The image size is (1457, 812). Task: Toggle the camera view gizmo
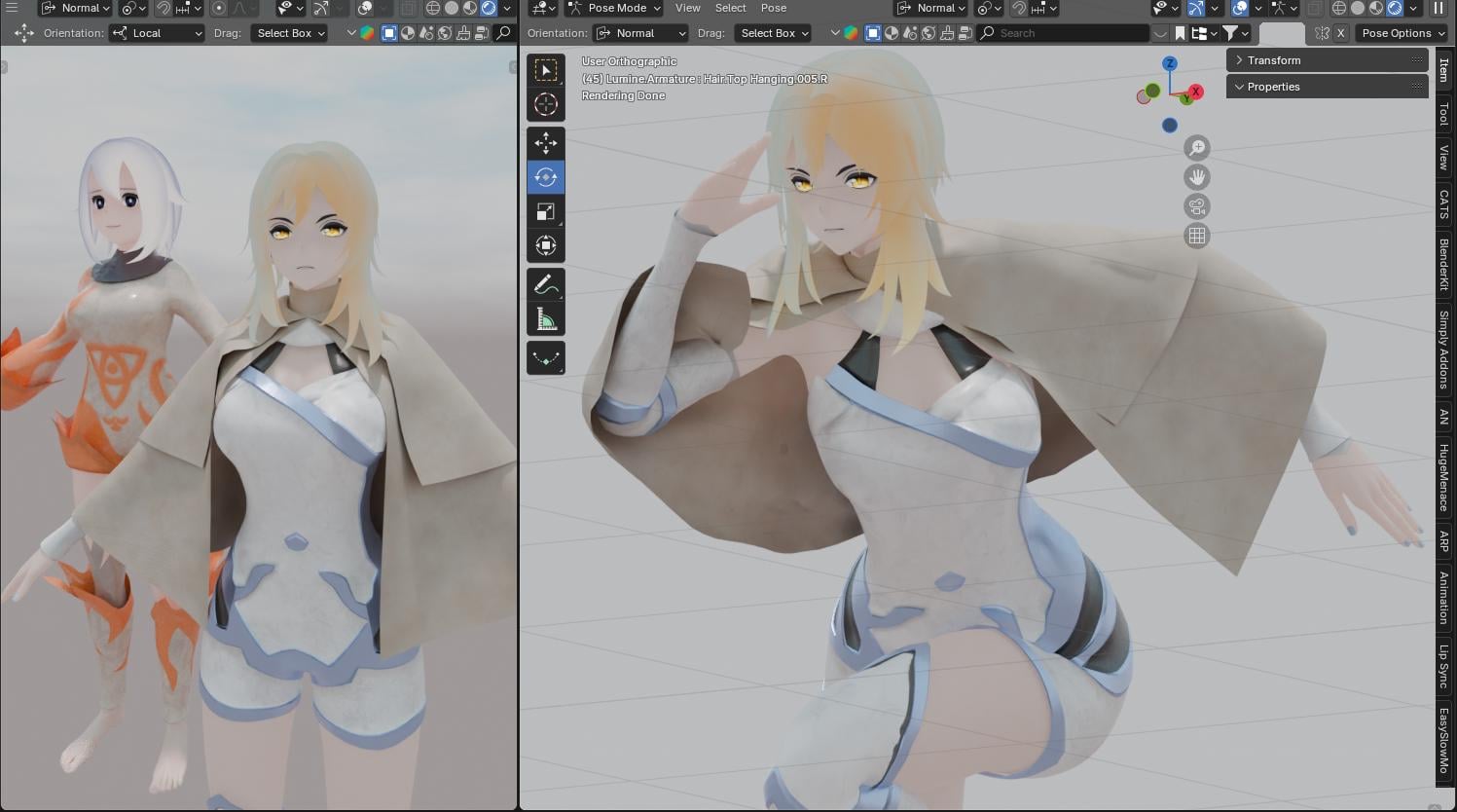[x=1197, y=206]
